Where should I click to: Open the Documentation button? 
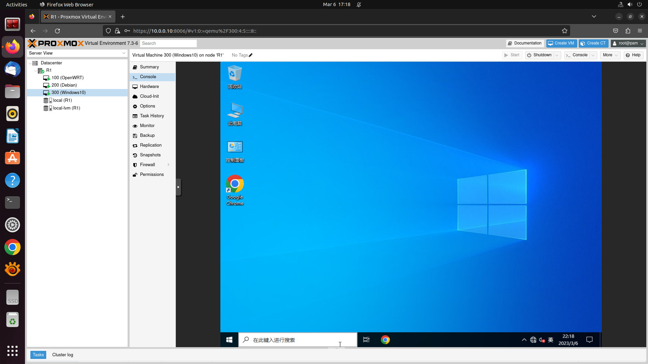click(x=525, y=43)
